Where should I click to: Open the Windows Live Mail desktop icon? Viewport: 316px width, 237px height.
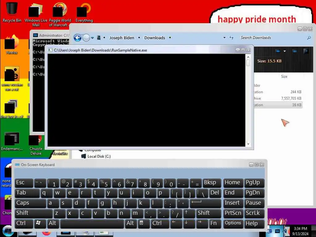pyautogui.click(x=36, y=14)
